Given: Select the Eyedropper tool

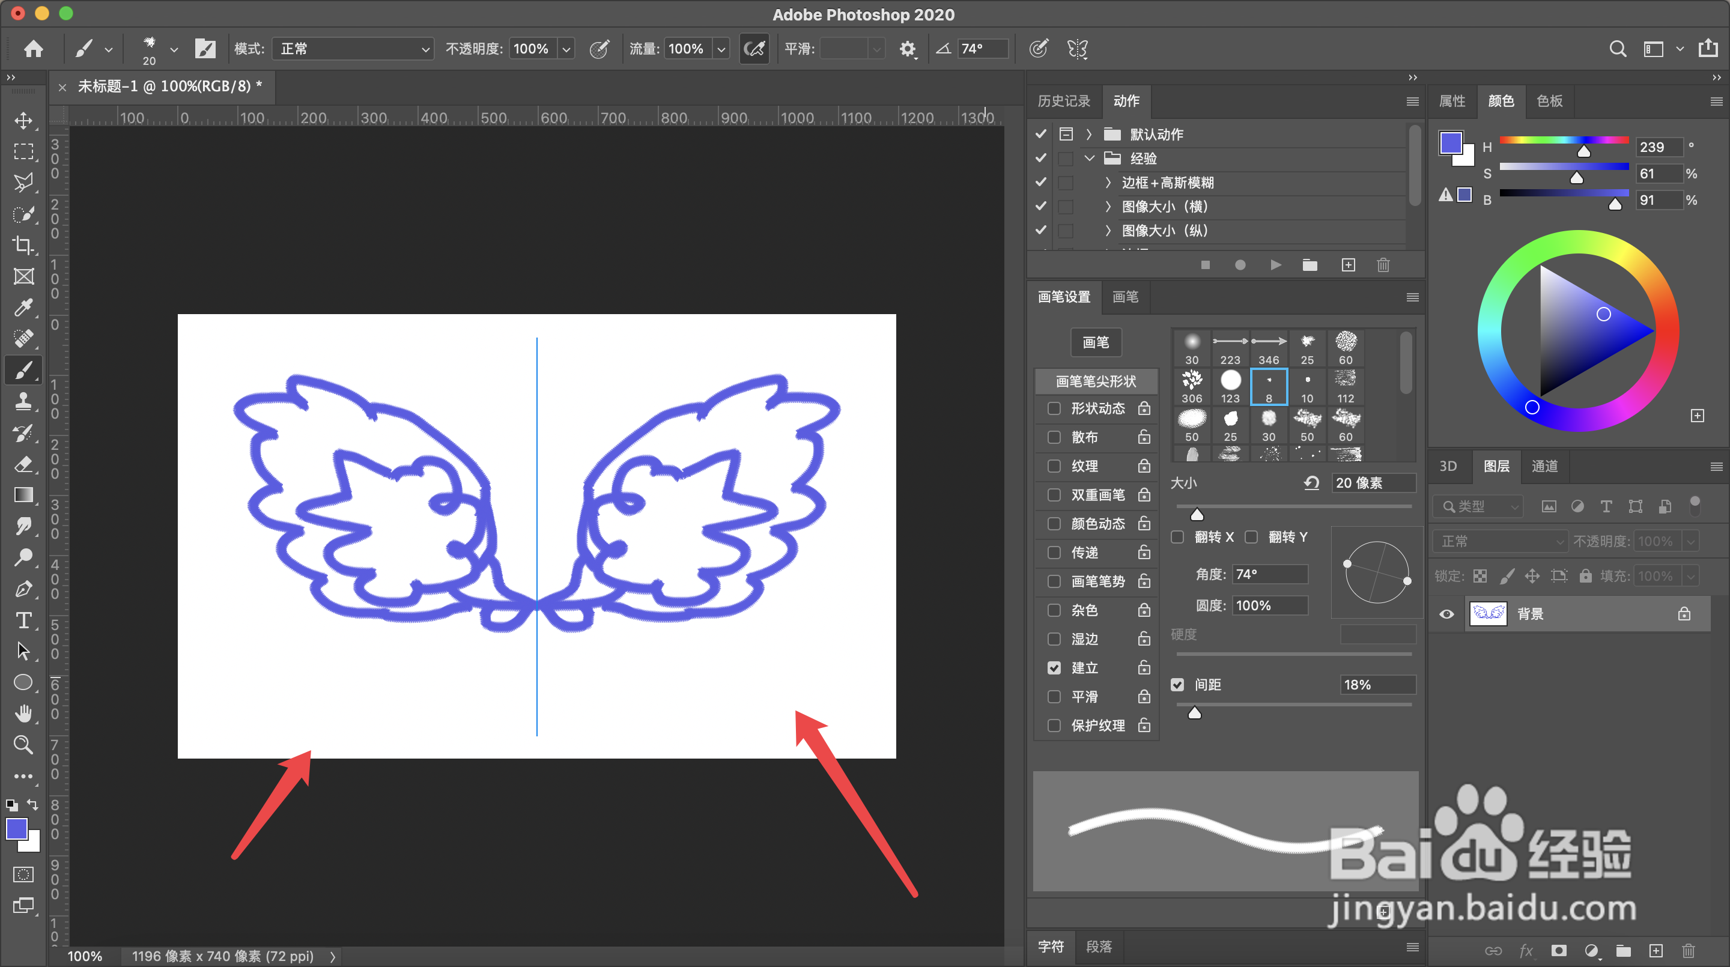Looking at the screenshot, I should coord(23,308).
